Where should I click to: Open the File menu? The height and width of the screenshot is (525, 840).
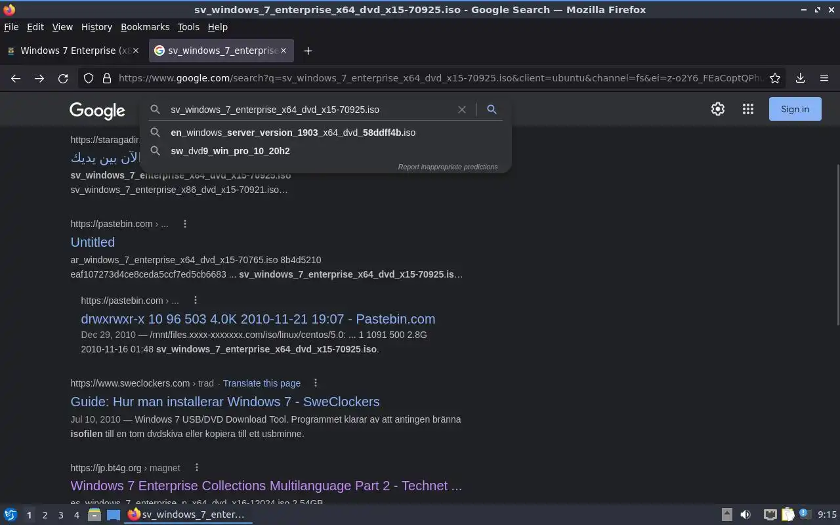pyautogui.click(x=11, y=27)
